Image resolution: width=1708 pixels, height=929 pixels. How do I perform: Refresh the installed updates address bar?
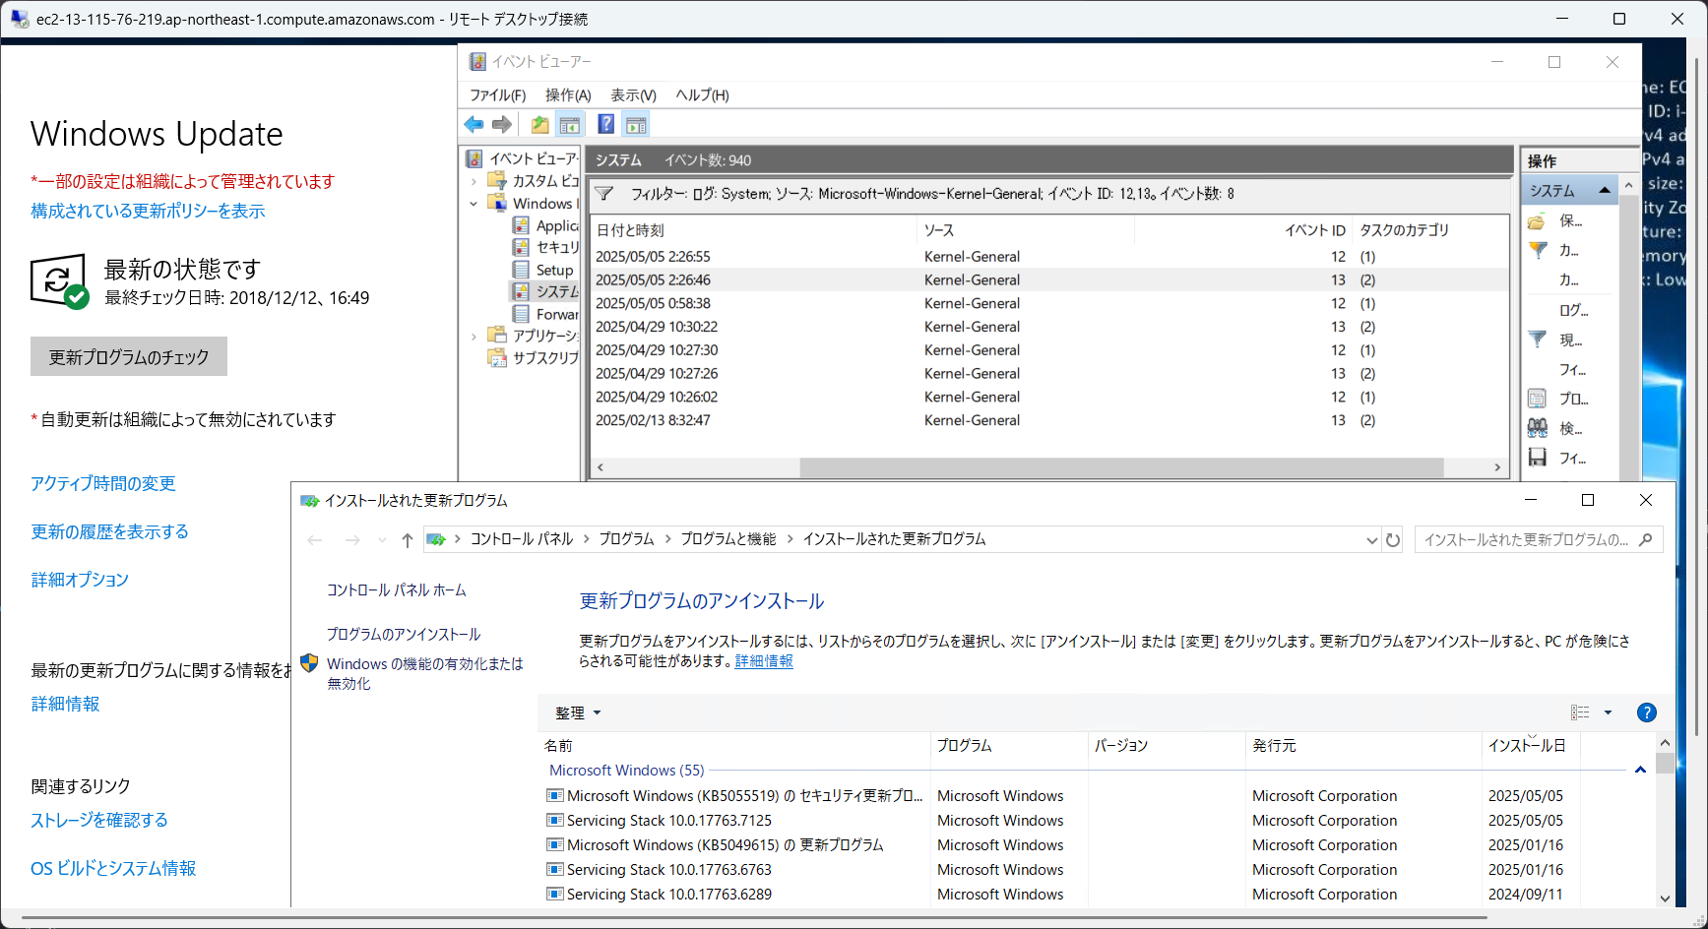1393,539
